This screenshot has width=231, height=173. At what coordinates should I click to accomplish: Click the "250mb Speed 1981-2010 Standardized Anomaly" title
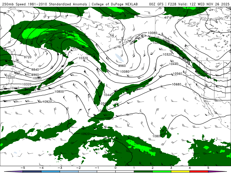point(44,4)
